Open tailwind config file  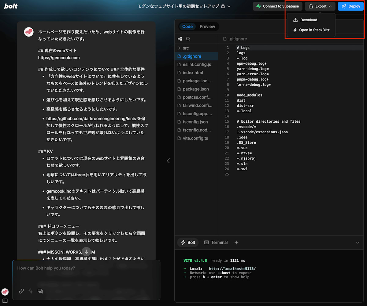point(196,106)
